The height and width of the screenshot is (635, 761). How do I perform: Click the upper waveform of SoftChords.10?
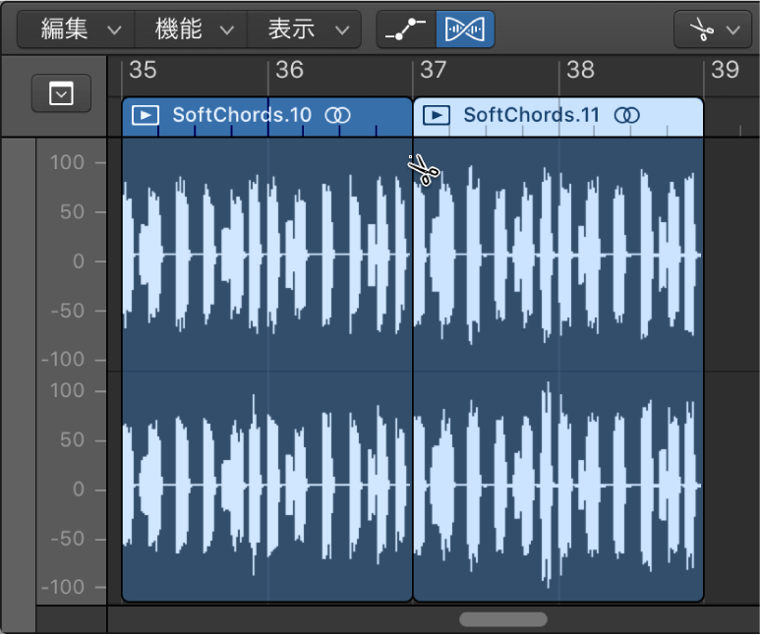[x=266, y=255]
